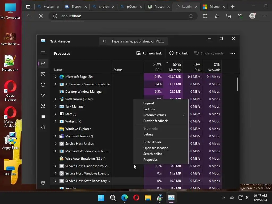
Task: Choose Search online in context menu
Action: click(161, 154)
